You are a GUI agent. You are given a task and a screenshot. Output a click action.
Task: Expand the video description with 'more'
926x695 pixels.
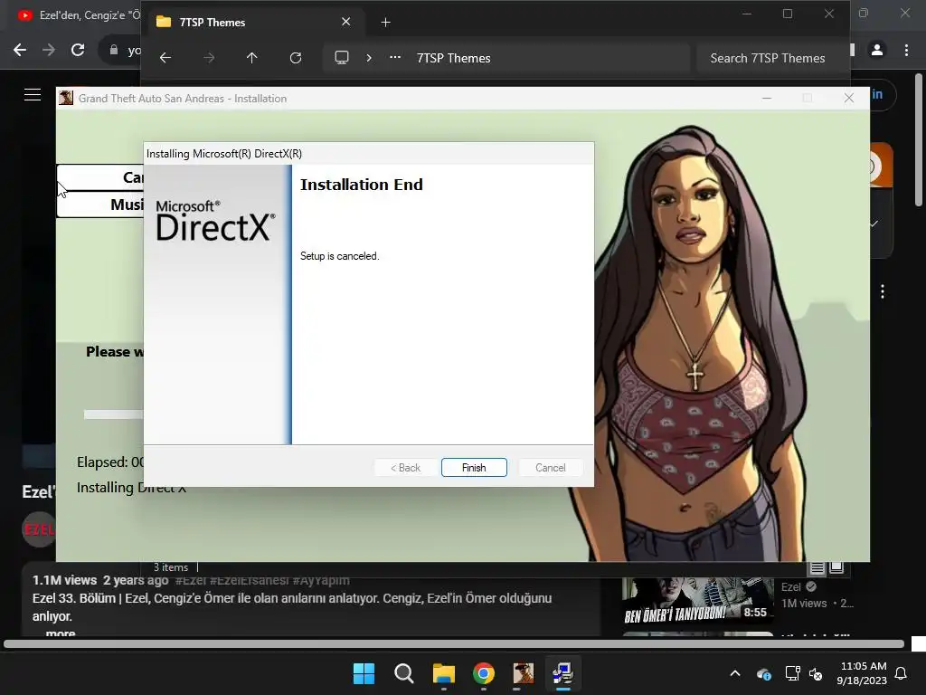click(61, 633)
